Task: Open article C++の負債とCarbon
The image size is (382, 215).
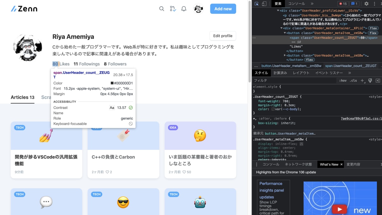Action: click(x=113, y=157)
